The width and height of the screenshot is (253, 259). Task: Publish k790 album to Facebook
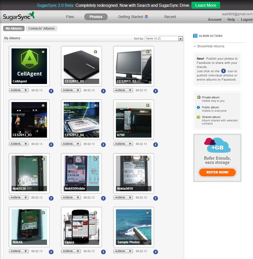(x=156, y=145)
